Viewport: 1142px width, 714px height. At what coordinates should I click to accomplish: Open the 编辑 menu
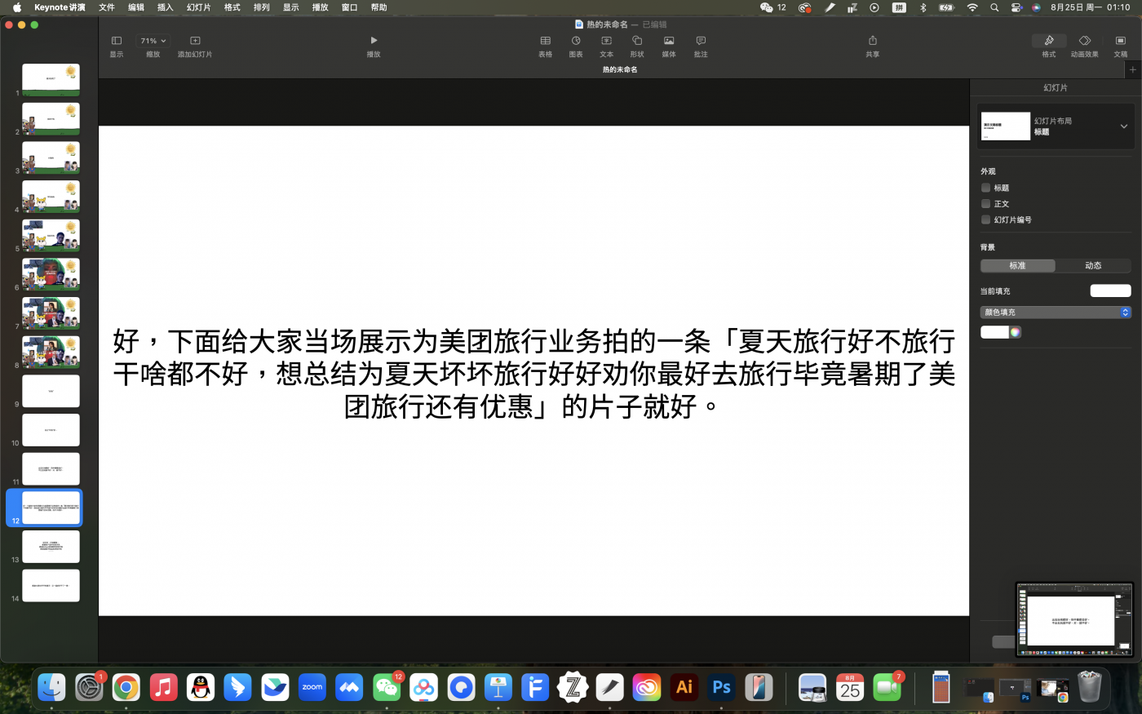point(136,7)
